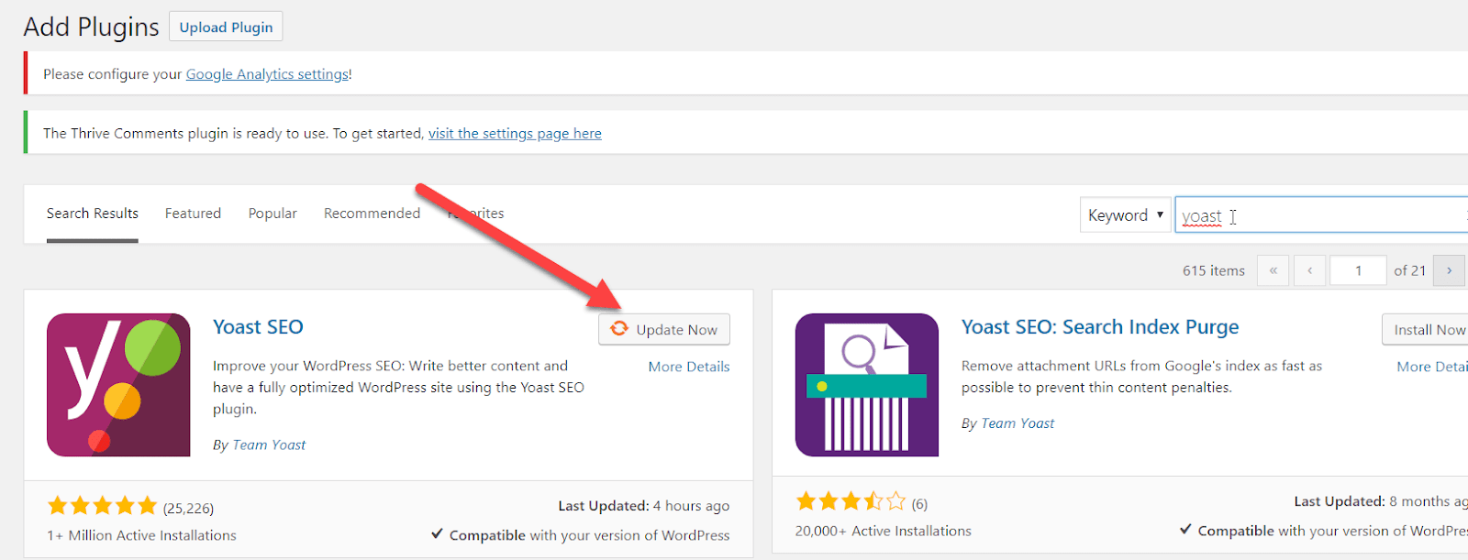Click the Search Index Purge plugin icon
The image size is (1468, 560).
click(867, 385)
